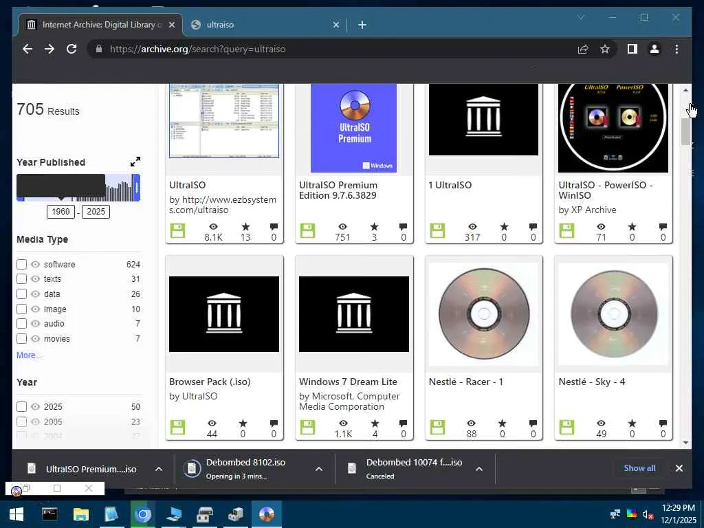Open options for Debombed 8102.iso download
Image resolution: width=704 pixels, height=528 pixels.
319,469
